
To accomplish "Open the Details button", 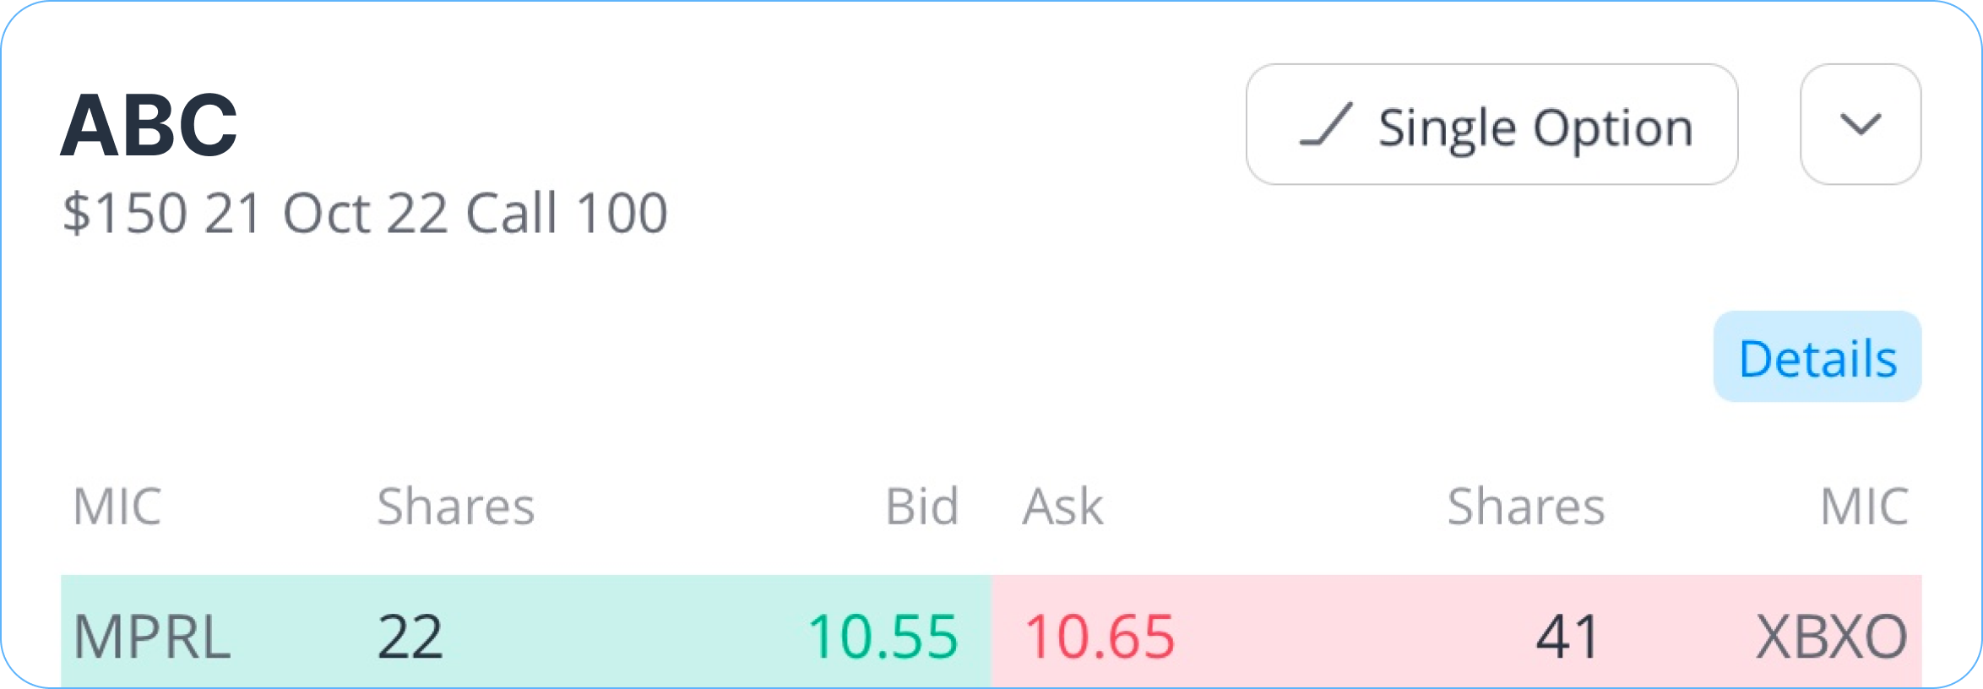I will (1817, 357).
